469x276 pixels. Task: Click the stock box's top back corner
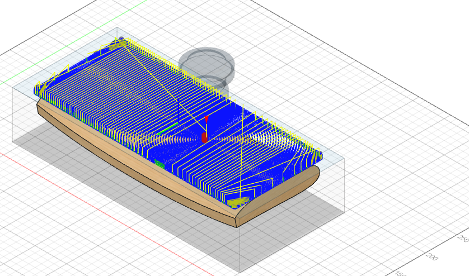(x=116, y=28)
